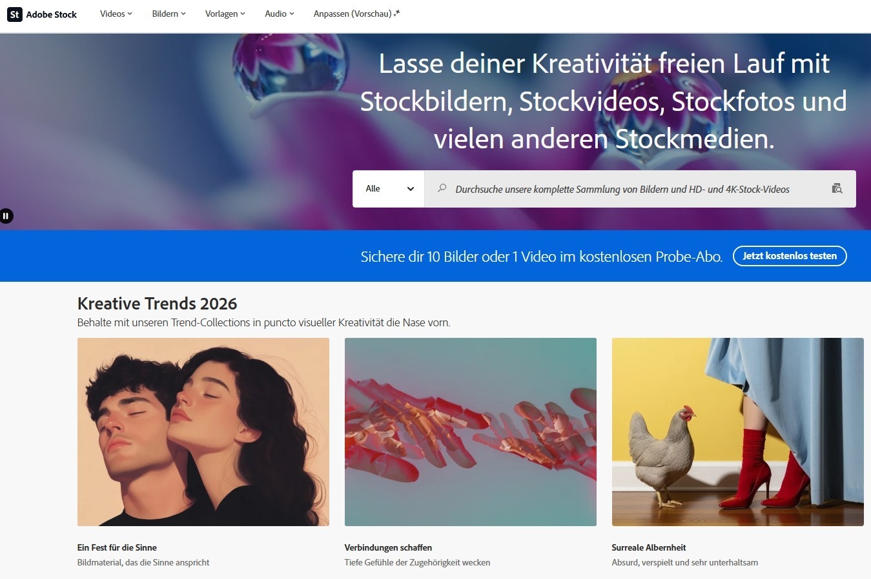The image size is (871, 579).
Task: Open the Ein Fest für die Sinne thumbnail
Action: (x=203, y=431)
